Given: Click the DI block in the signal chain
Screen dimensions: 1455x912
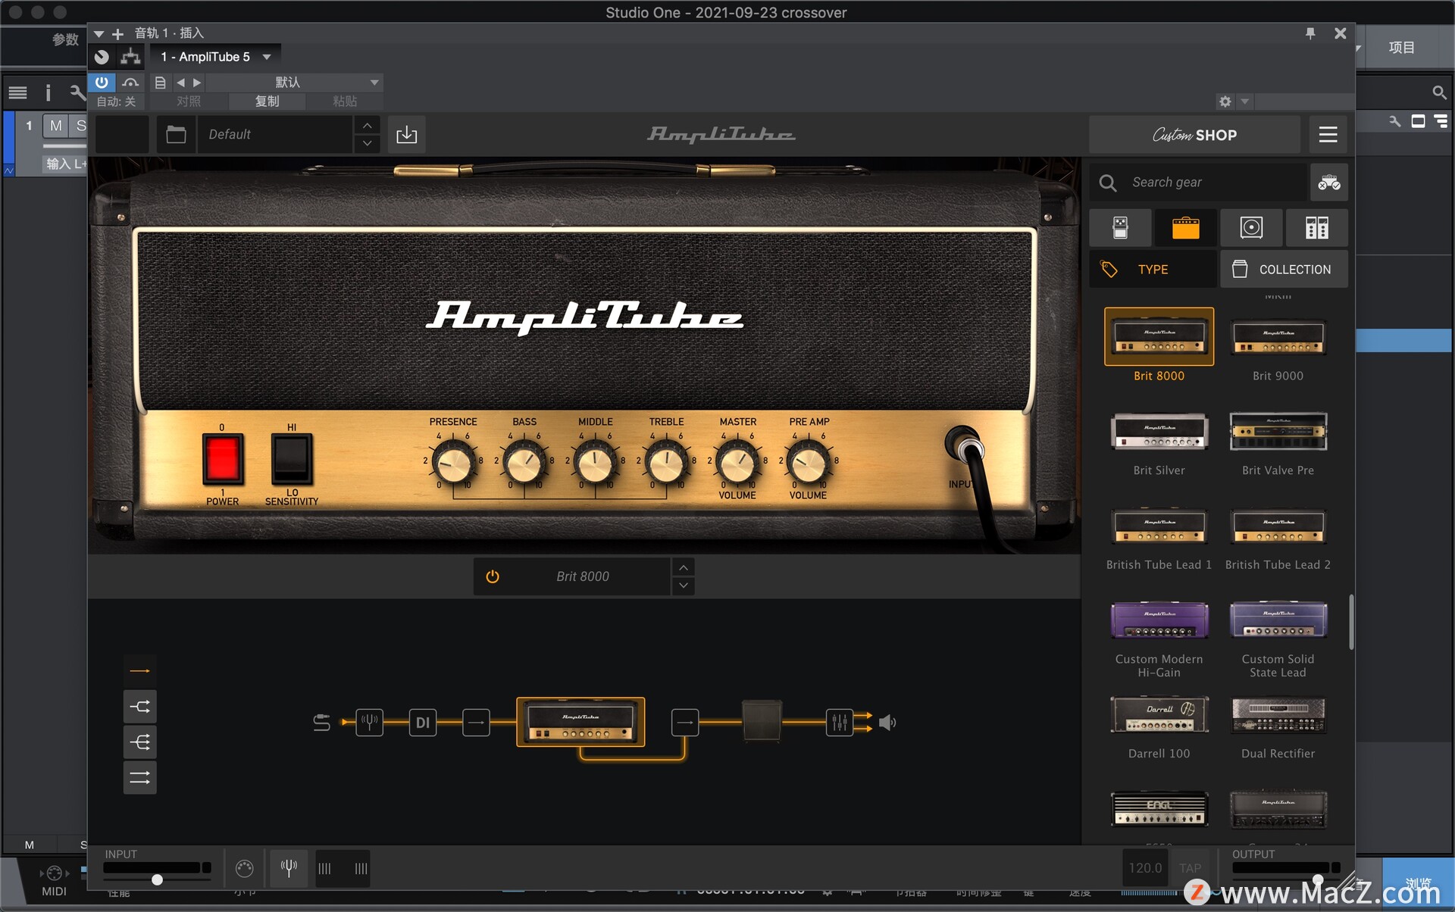Looking at the screenshot, I should 423,723.
